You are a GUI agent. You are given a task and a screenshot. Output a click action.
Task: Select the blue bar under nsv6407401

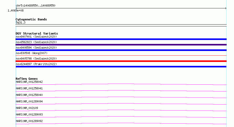(121, 39)
